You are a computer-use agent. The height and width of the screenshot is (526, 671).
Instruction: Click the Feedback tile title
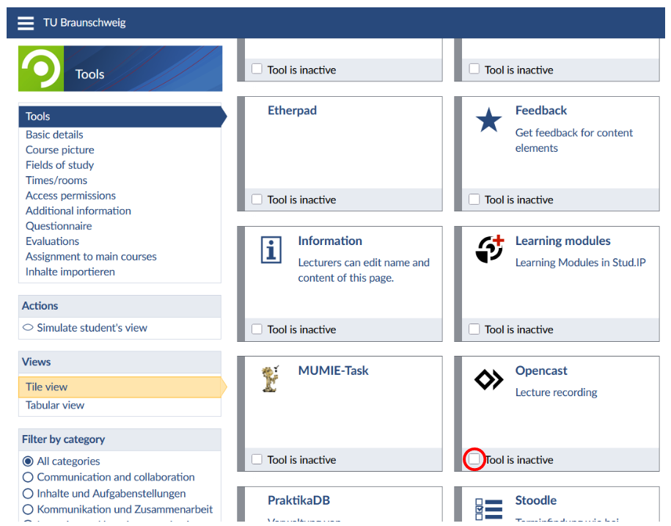click(541, 111)
